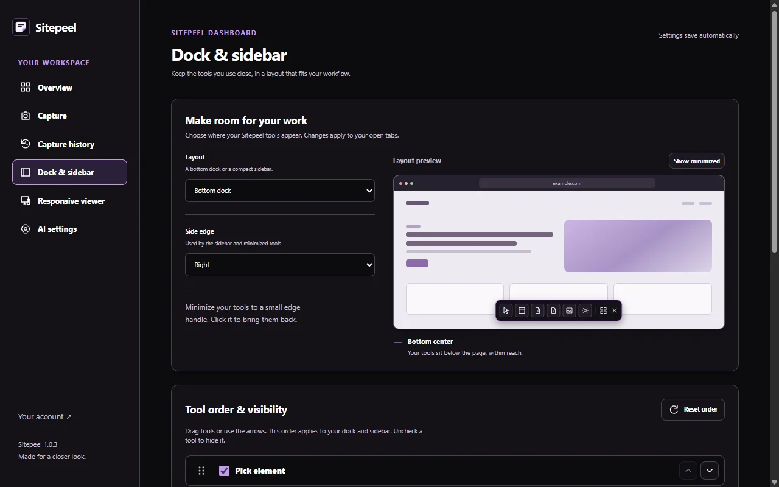The width and height of the screenshot is (779, 487).
Task: Click the "Settings save automatically" text
Action: [x=699, y=35]
